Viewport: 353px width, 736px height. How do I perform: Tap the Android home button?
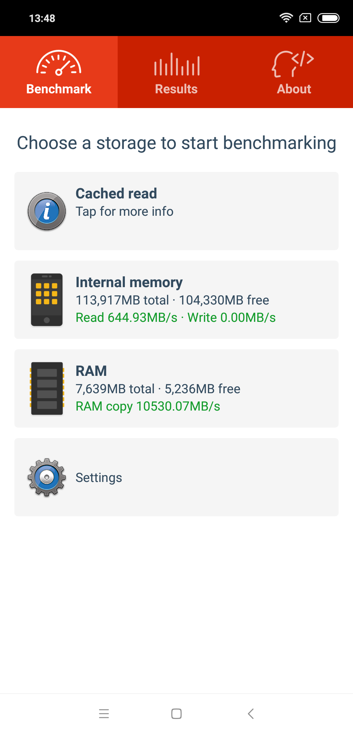[x=176, y=713]
